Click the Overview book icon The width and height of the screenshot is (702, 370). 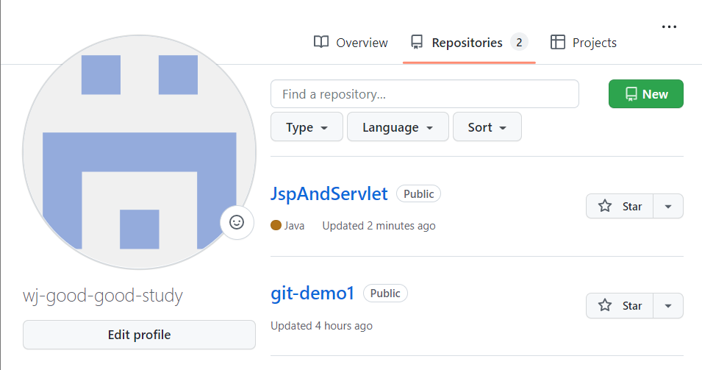(321, 42)
